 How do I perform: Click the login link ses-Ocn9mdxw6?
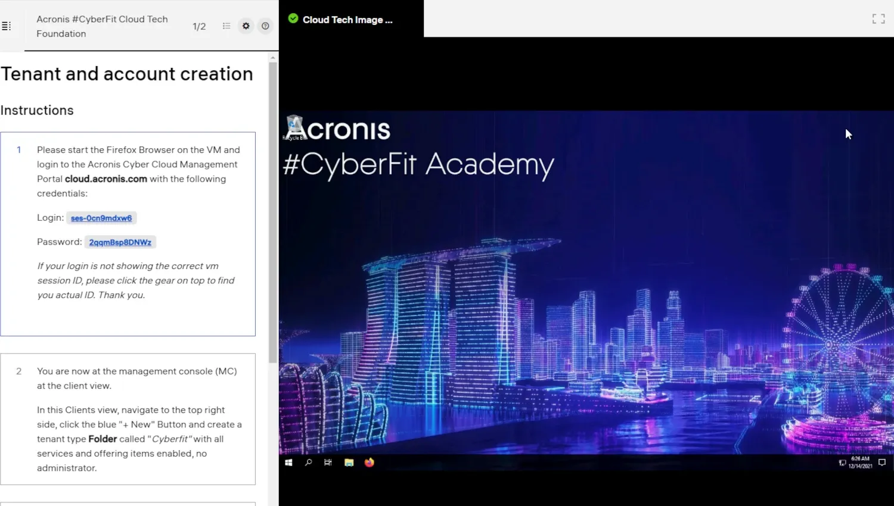[101, 218]
